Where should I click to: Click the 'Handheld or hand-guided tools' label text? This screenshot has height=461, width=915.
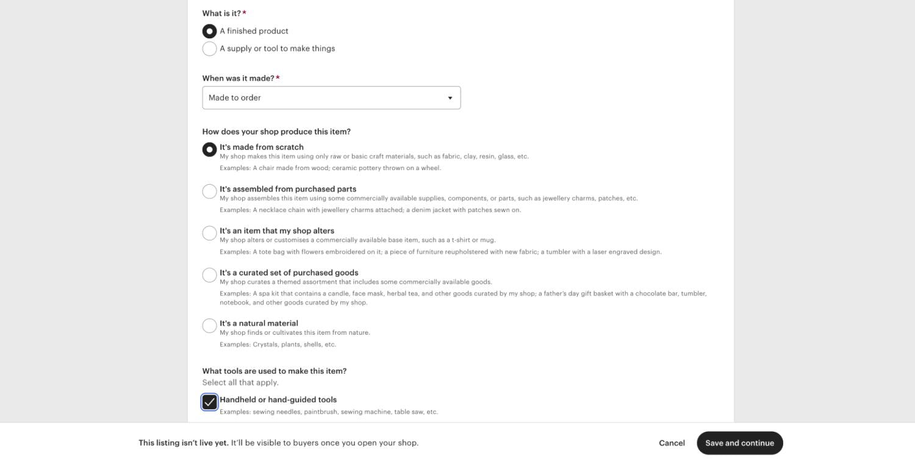(x=278, y=400)
